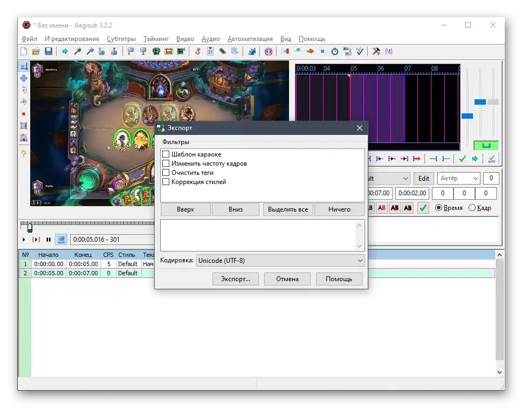
Task: Select the Кадр radio button
Action: tap(472, 208)
